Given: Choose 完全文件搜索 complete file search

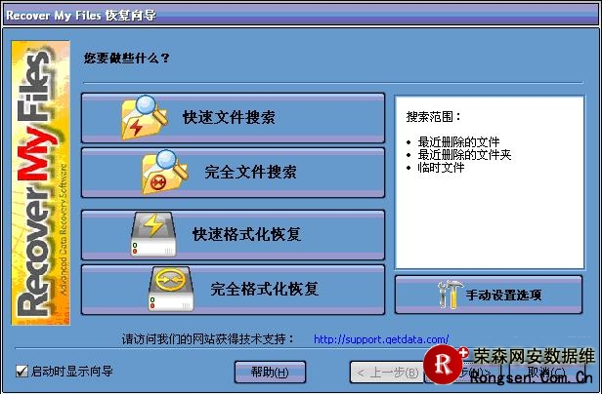Looking at the screenshot, I should [233, 173].
